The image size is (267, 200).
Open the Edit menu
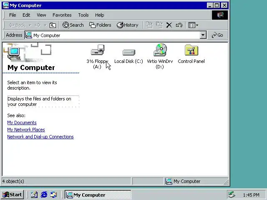pyautogui.click(x=26, y=15)
